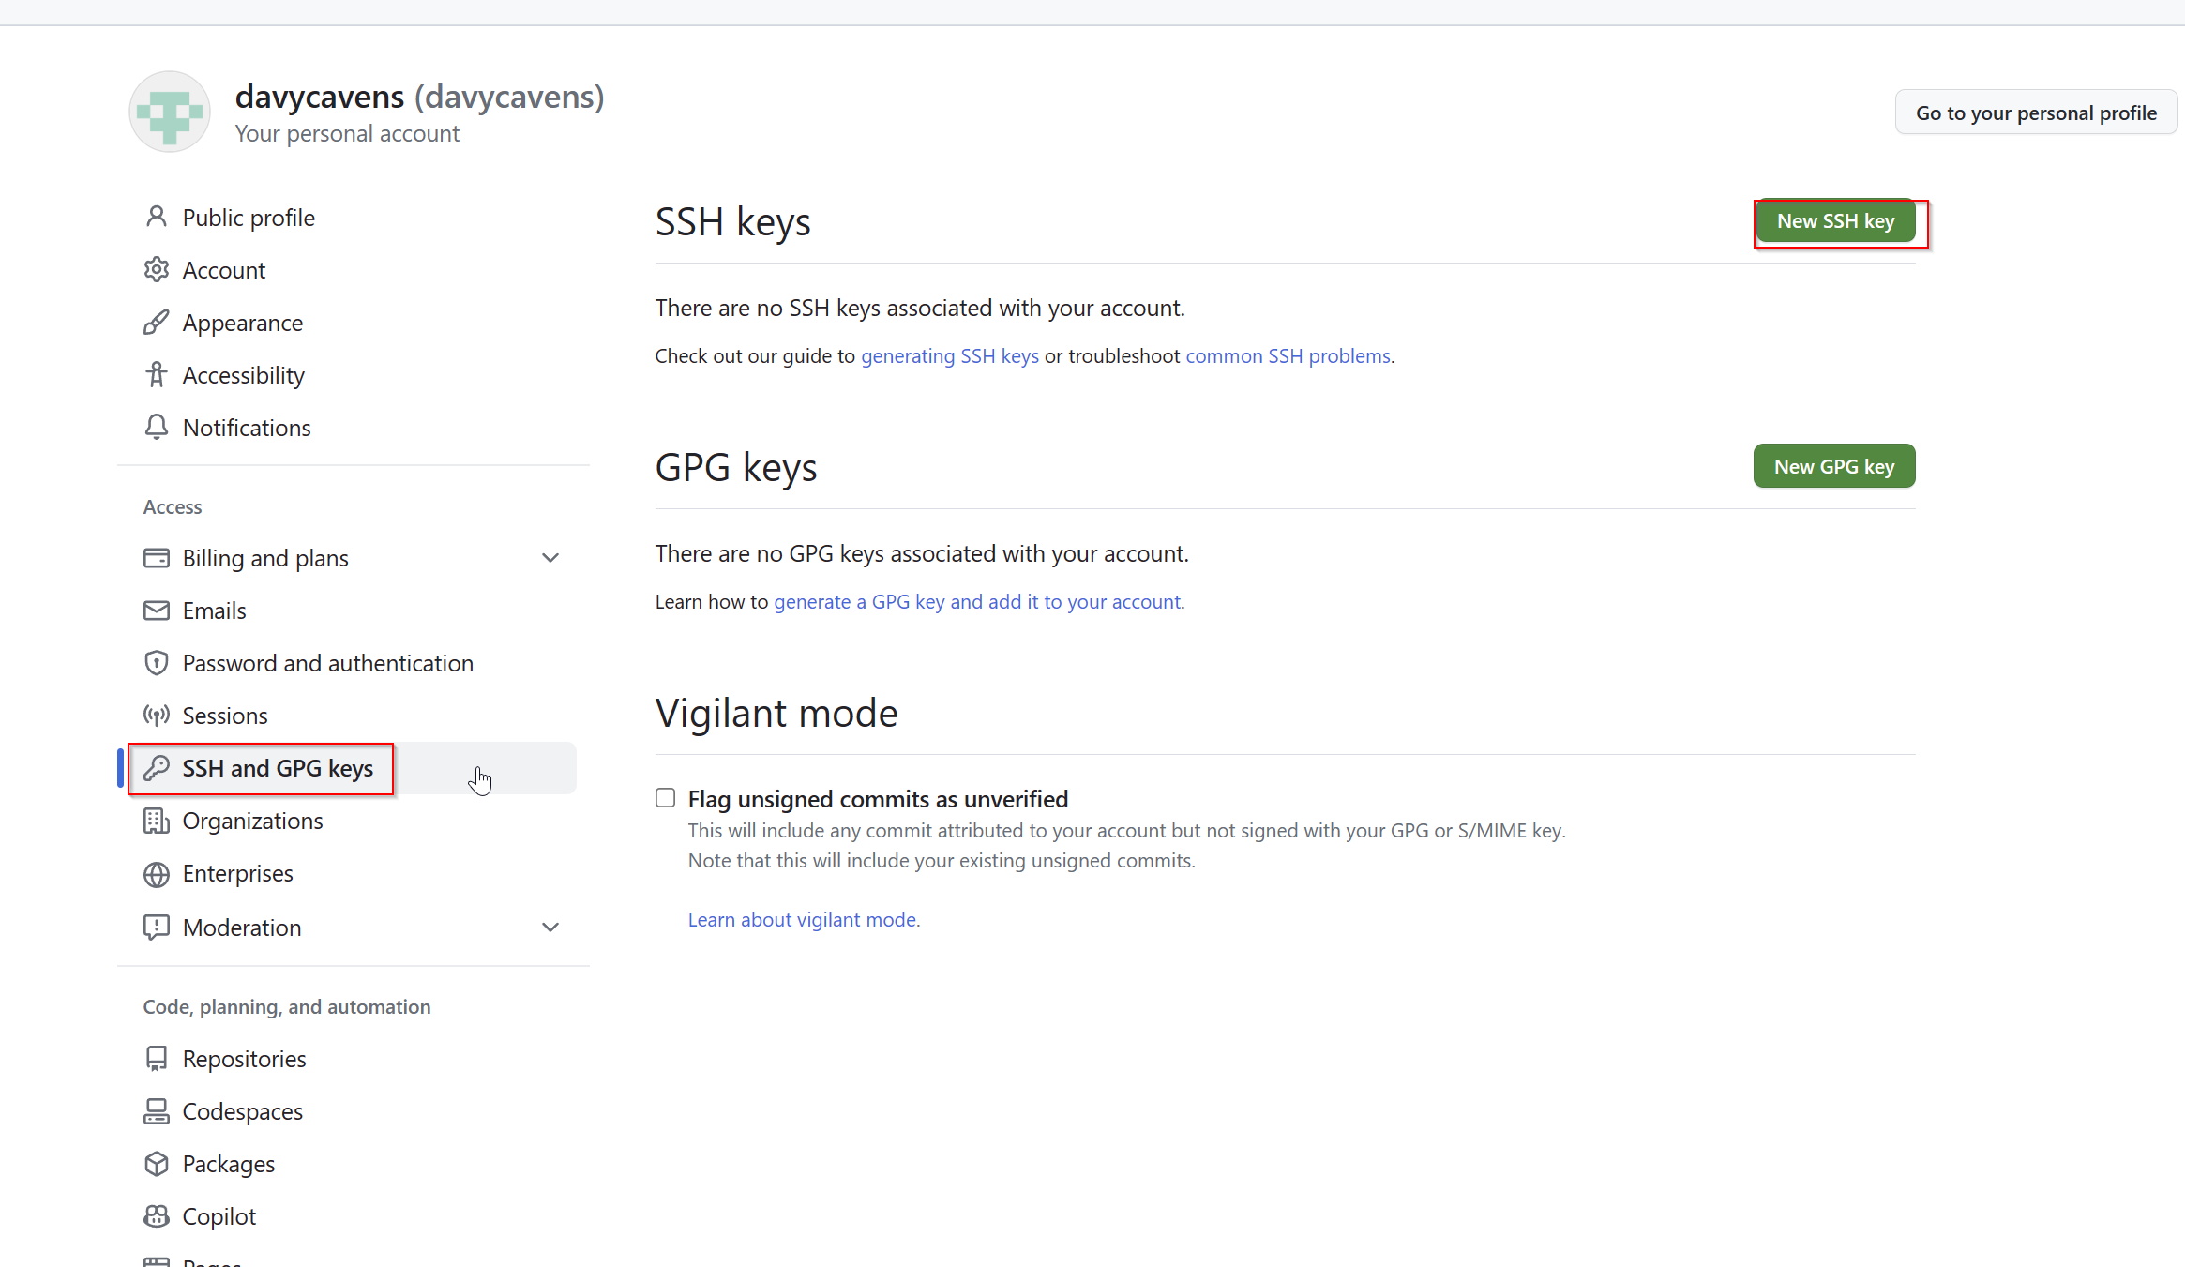This screenshot has height=1267, width=2185.
Task: Click the Appearance paintbrush icon
Action: pos(157,323)
